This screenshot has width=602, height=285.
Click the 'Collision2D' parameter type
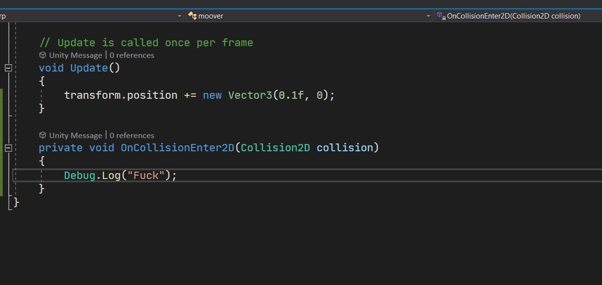click(x=275, y=148)
